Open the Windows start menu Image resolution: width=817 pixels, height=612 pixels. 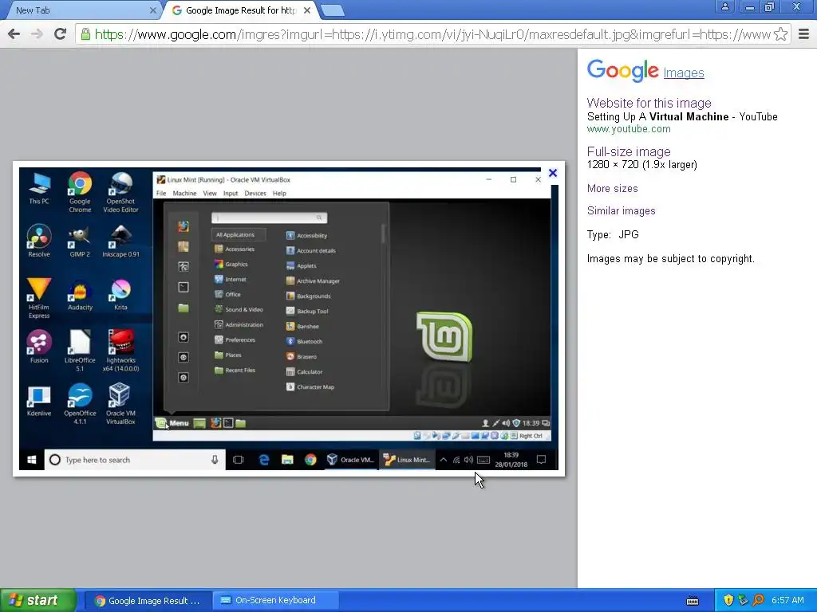pos(38,600)
